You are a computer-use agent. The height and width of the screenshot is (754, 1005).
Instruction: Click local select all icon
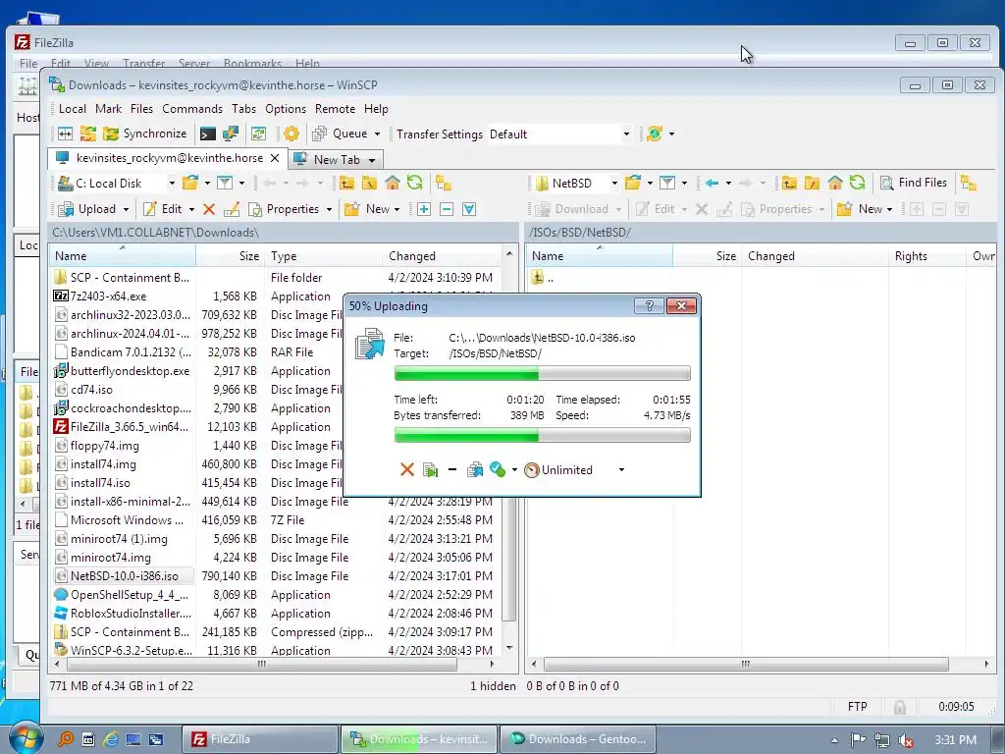click(x=469, y=209)
